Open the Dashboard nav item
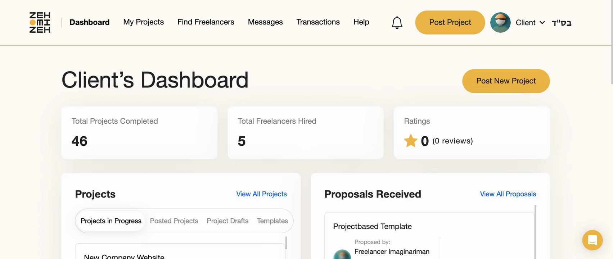Screen dimensions: 613x259 click(89, 22)
